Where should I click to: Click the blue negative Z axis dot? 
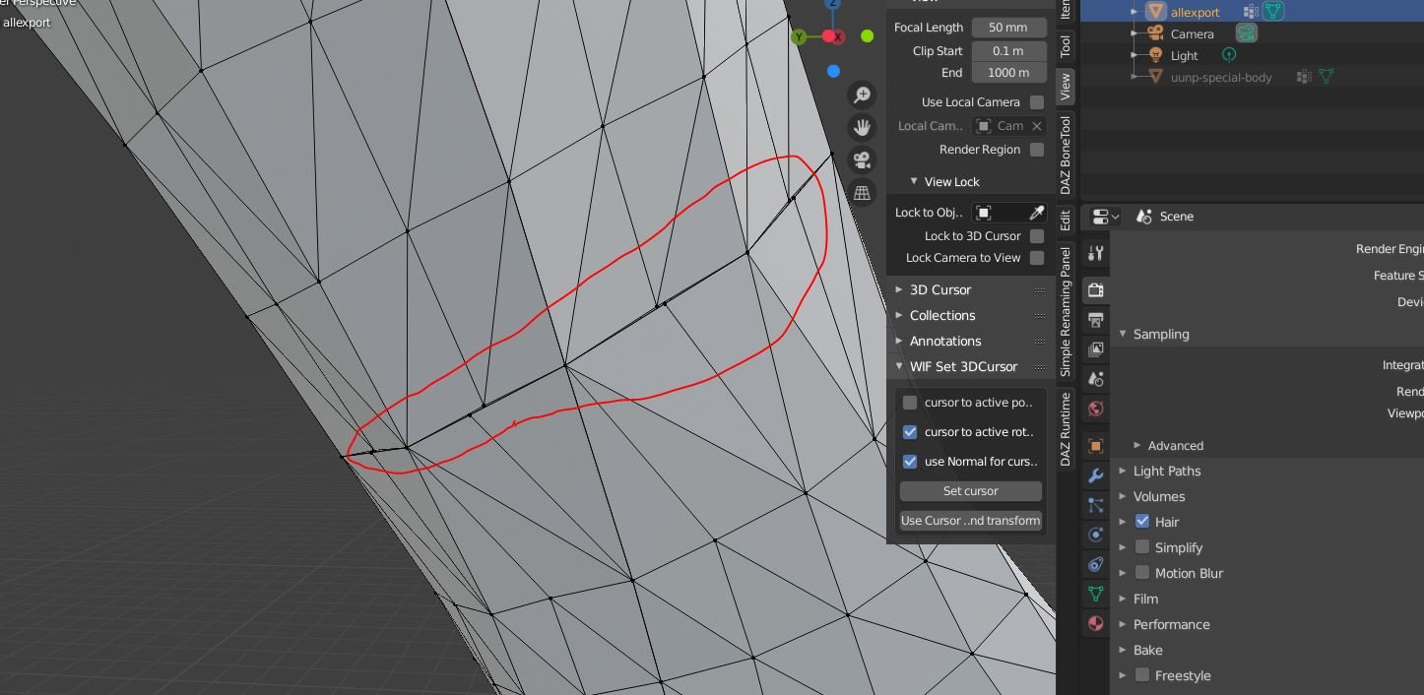[833, 71]
